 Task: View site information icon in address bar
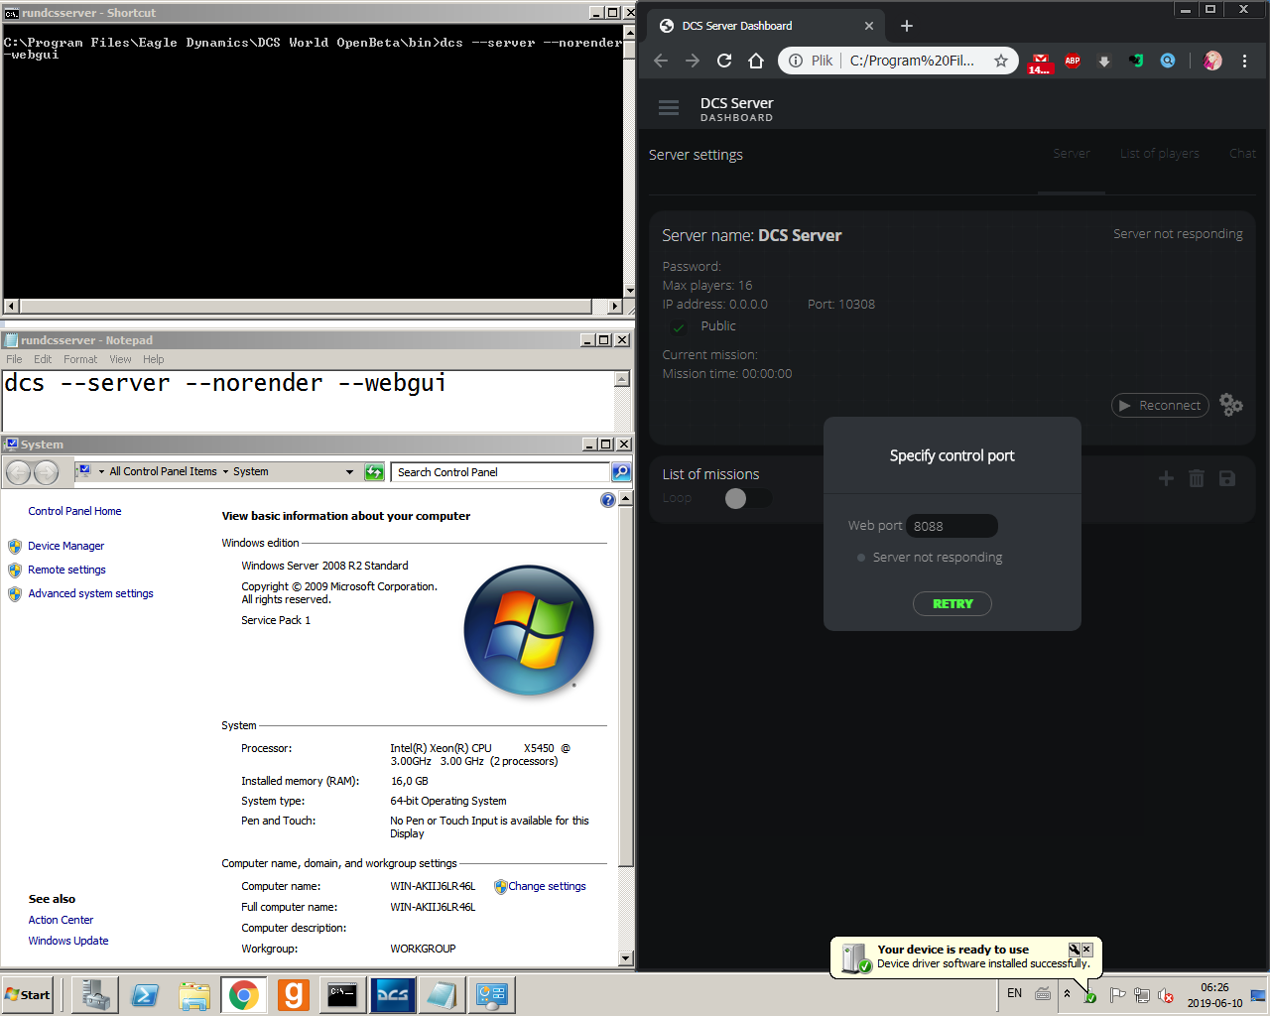796,61
